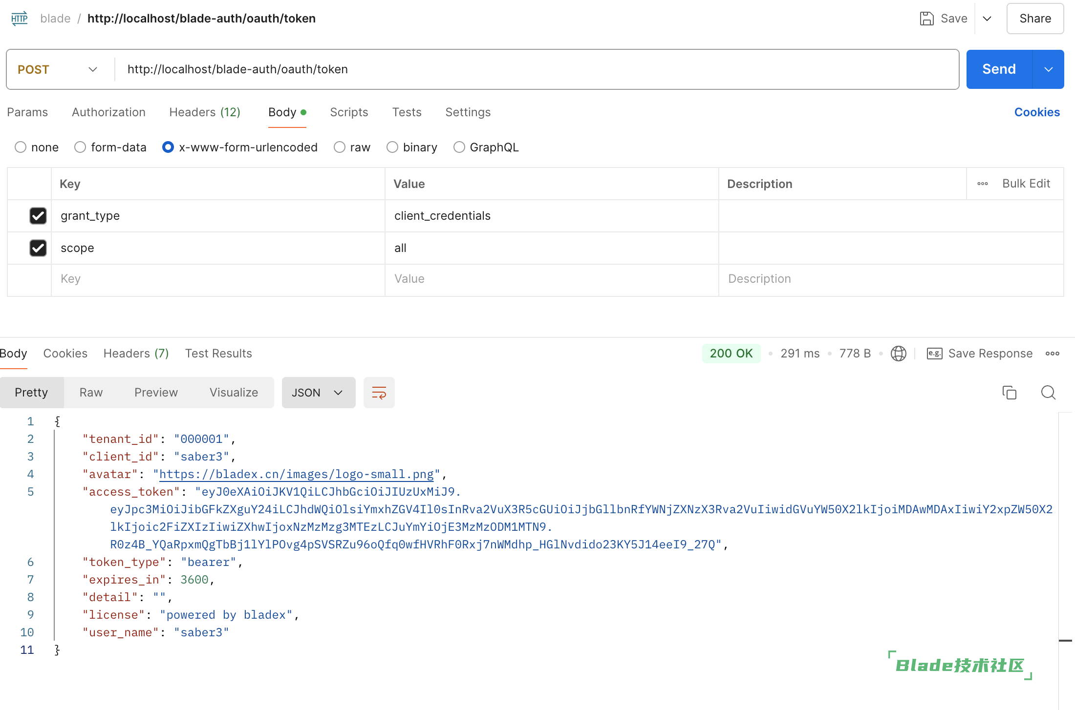Expand the Send options arrow
This screenshot has height=710, width=1075.
[x=1049, y=69]
